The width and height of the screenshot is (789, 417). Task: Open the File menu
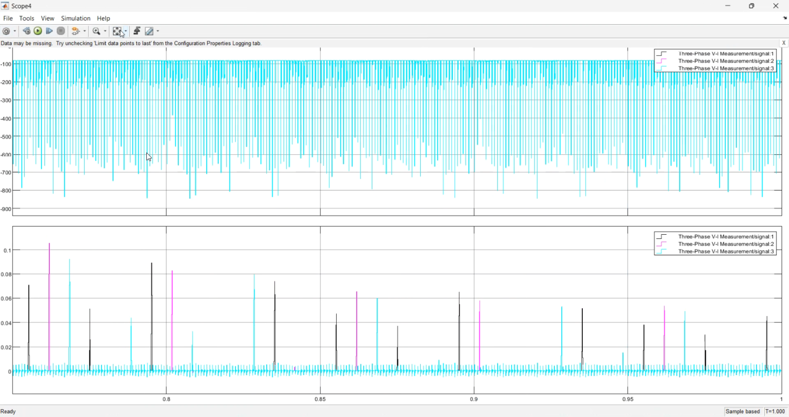pos(8,18)
